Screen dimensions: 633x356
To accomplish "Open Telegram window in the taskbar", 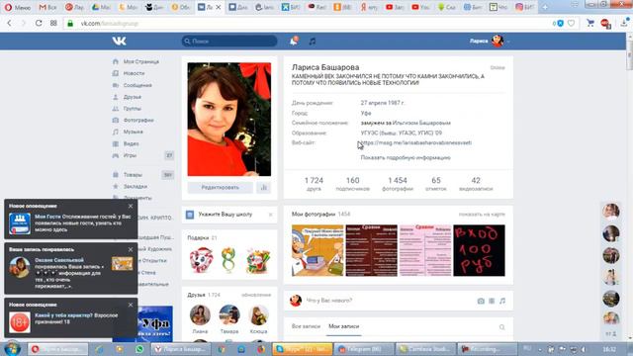I will (365, 349).
